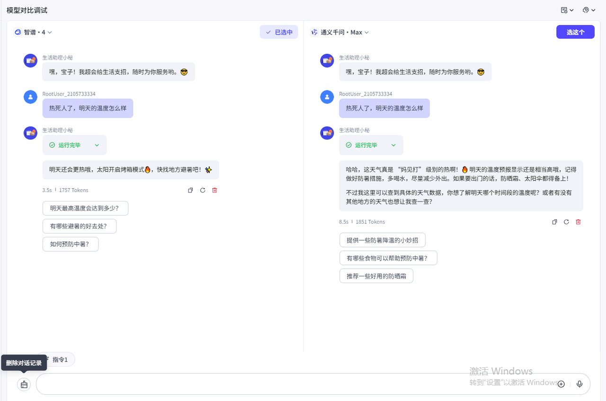Delete the 智谱 response with red trash icon
Screen dimensions: 606x401
[x=214, y=190]
